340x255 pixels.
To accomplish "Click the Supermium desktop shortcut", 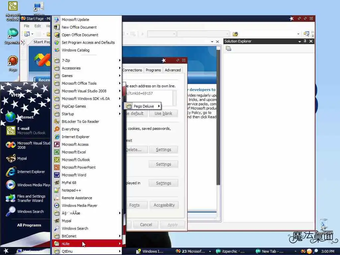I will tap(12, 36).
